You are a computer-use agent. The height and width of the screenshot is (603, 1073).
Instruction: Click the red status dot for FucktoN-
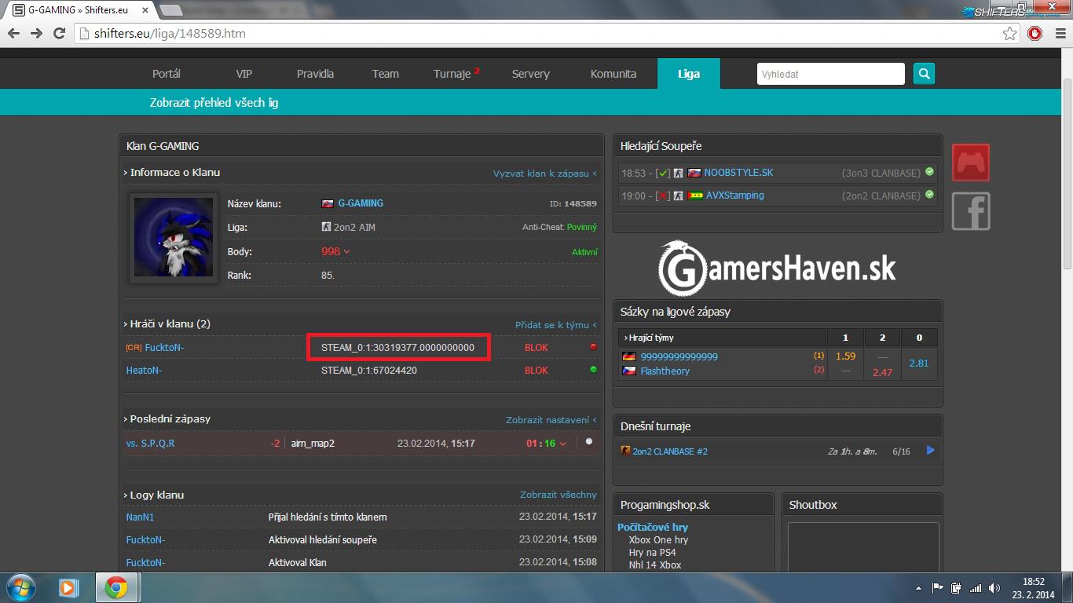point(593,347)
